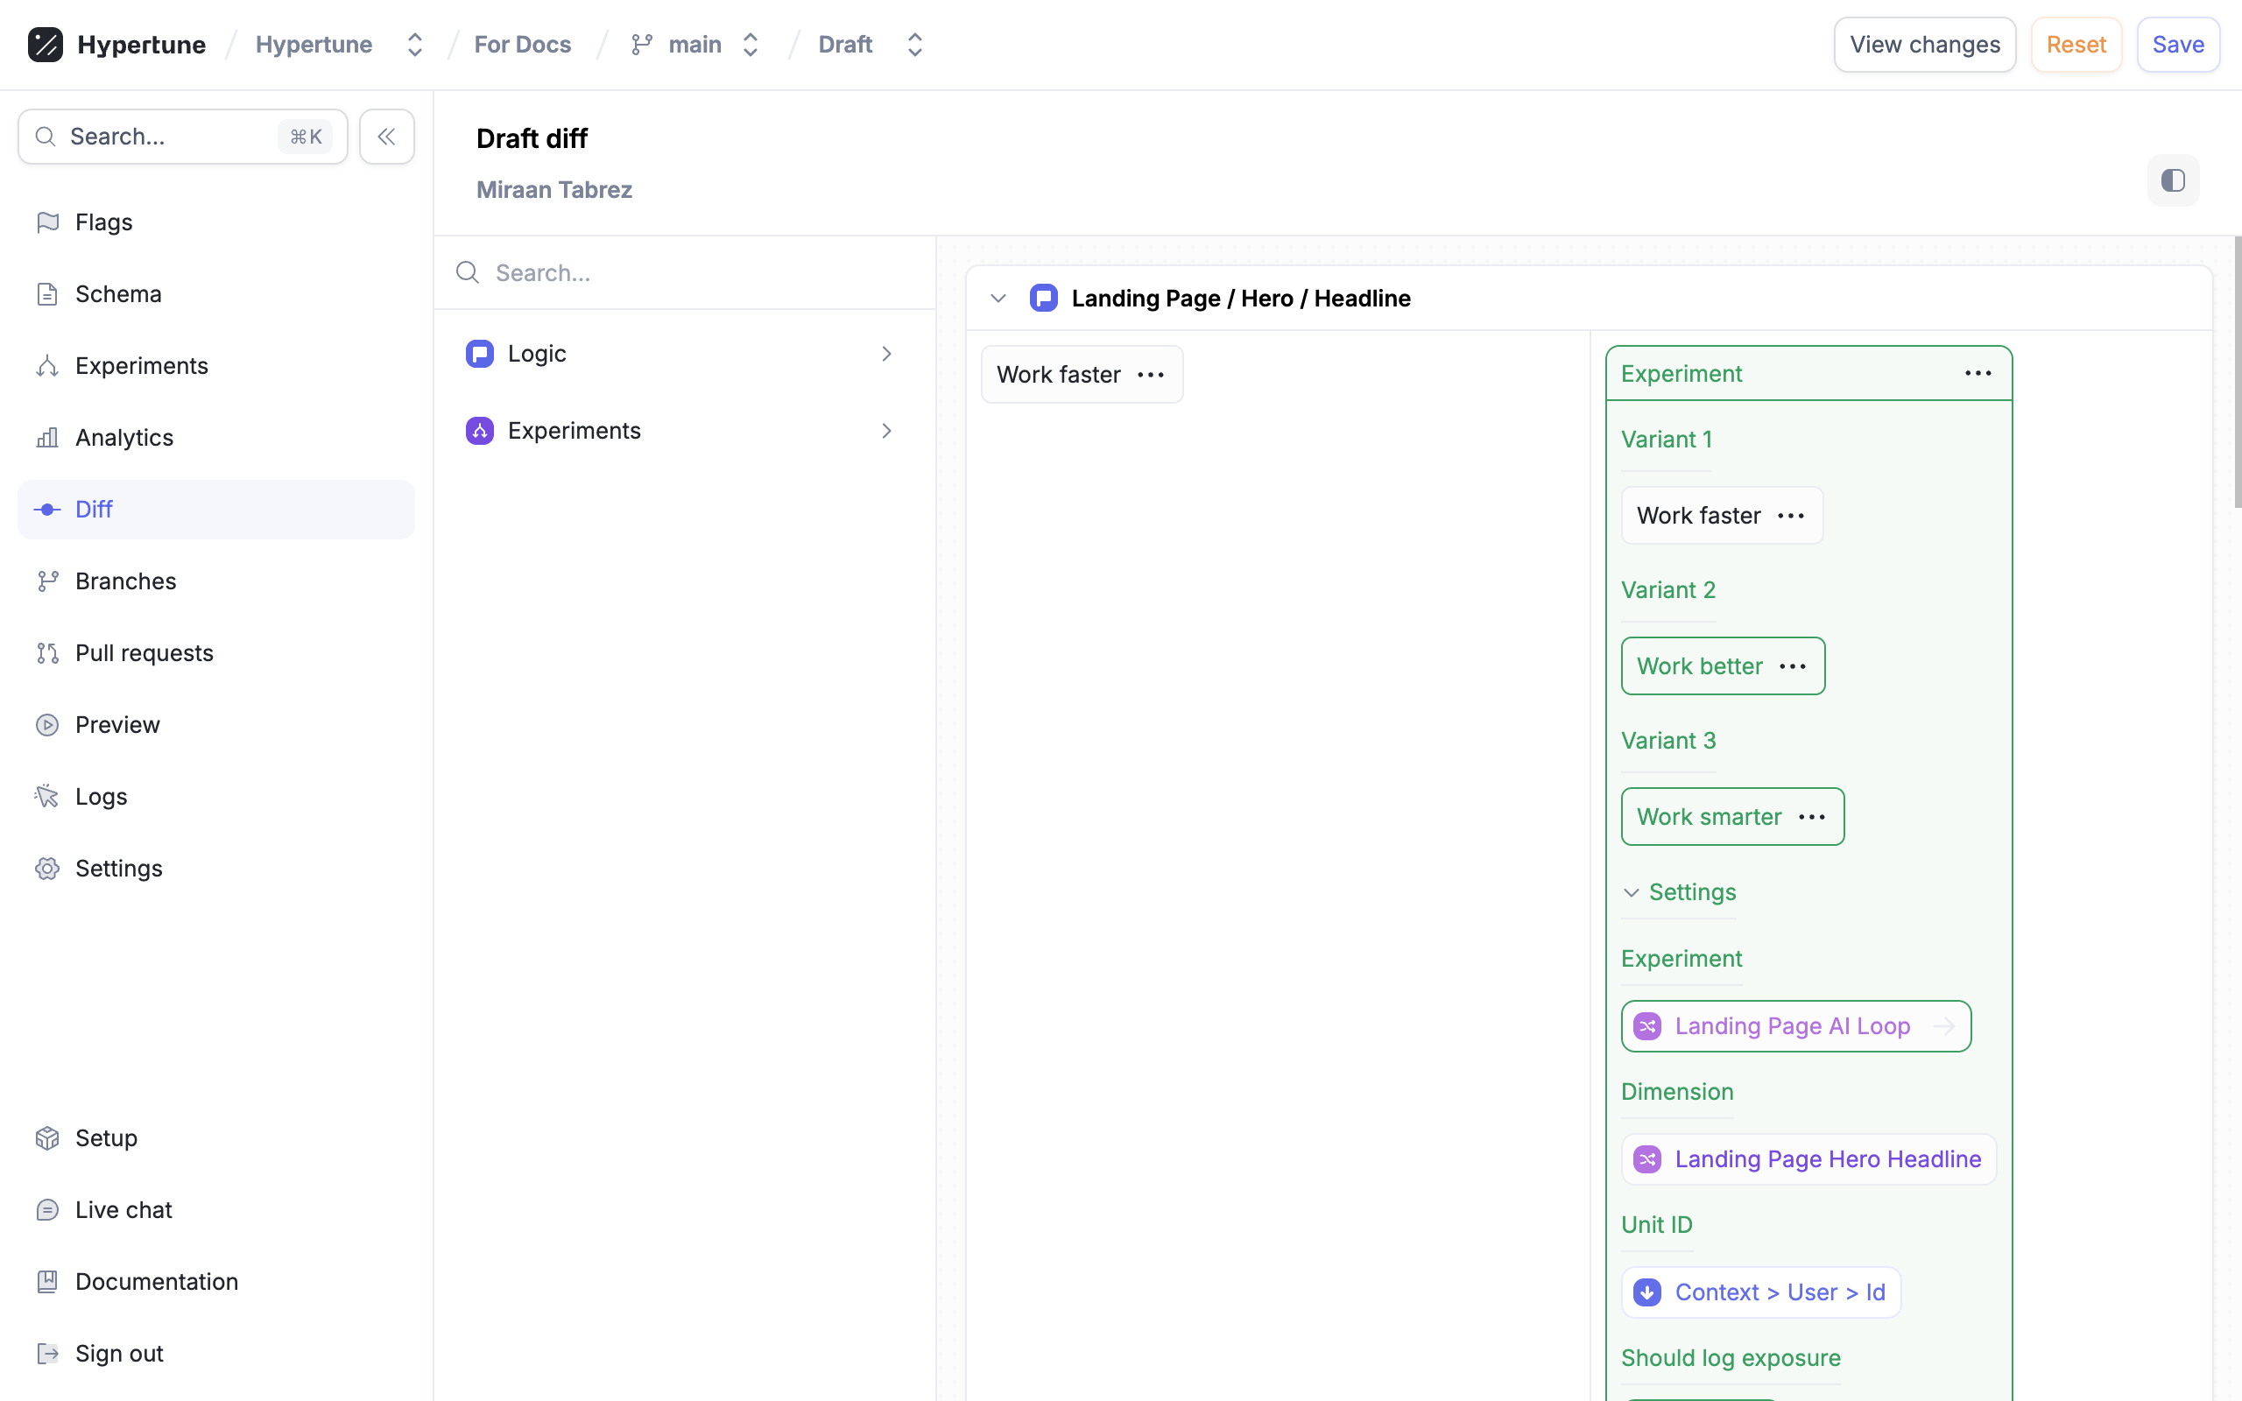The height and width of the screenshot is (1401, 2242).
Task: Open the Analytics section
Action: pyautogui.click(x=124, y=437)
